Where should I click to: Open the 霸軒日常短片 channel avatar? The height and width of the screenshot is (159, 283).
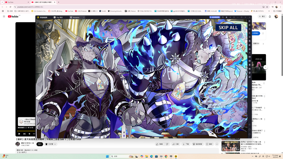coord(18,144)
